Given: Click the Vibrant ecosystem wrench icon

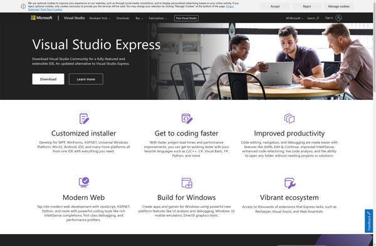Looking at the screenshot, I should click(x=290, y=183).
